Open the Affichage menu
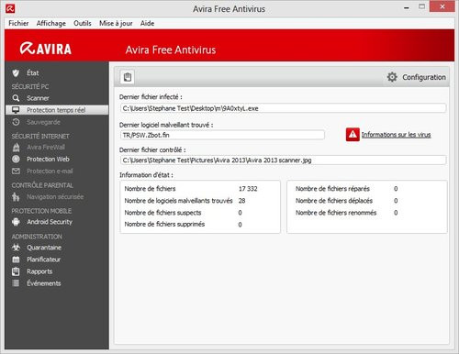Image resolution: width=459 pixels, height=354 pixels. pos(51,23)
